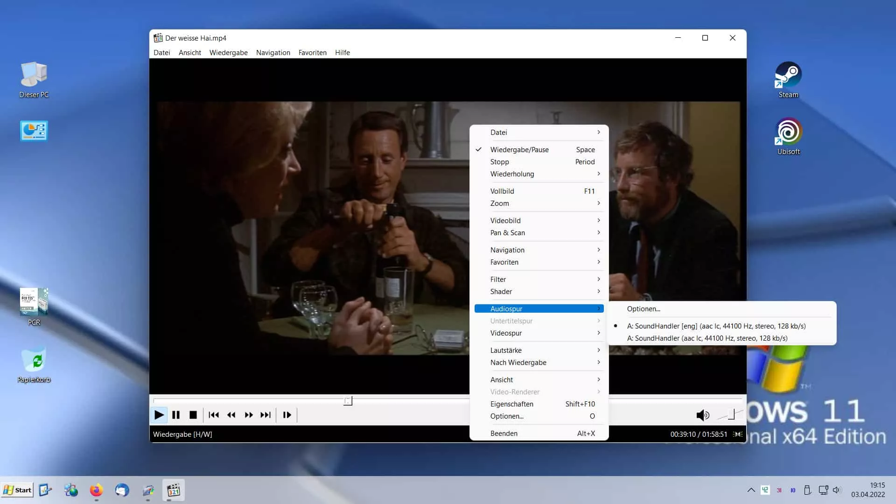This screenshot has width=896, height=504.
Task: Click the USB device tray icon
Action: tap(807, 490)
